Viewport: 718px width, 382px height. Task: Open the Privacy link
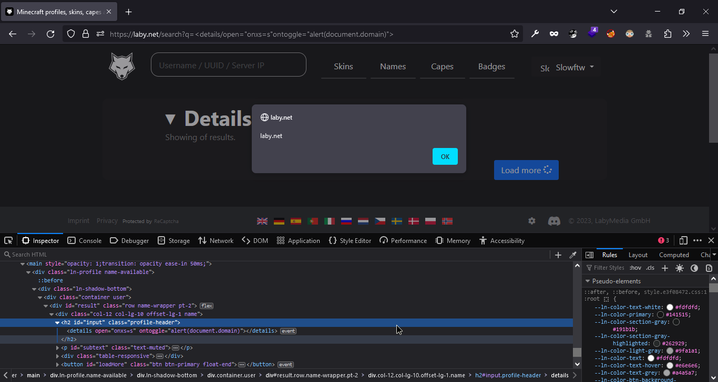click(x=107, y=221)
